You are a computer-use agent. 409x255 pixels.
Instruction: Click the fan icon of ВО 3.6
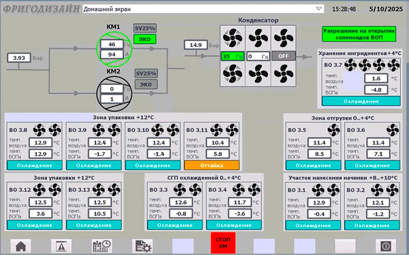pos(393,130)
